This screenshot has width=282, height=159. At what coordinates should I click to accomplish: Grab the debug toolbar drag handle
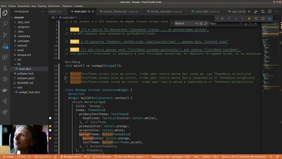[x=217, y=19]
